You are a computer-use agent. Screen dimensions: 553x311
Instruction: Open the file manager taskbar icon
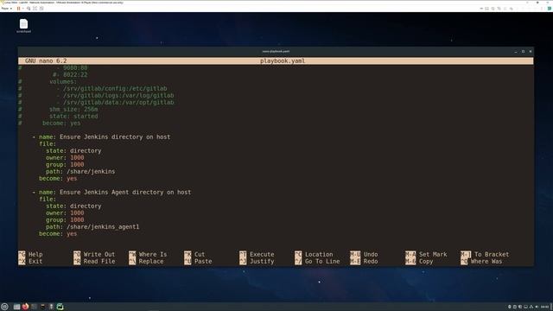pos(16,307)
